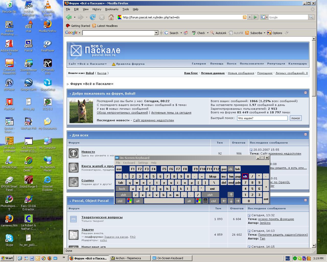Collapse the "Для всех" forum category
This screenshot has width=327, height=262.
coord(305,135)
